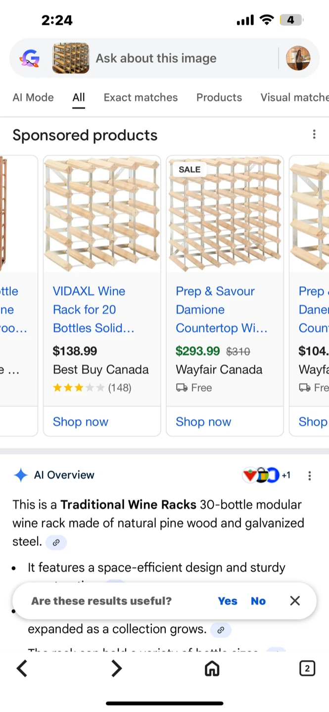Viewport: 329px width, 712px height.
Task: Open AI Overview three-dot options
Action: pyautogui.click(x=310, y=476)
